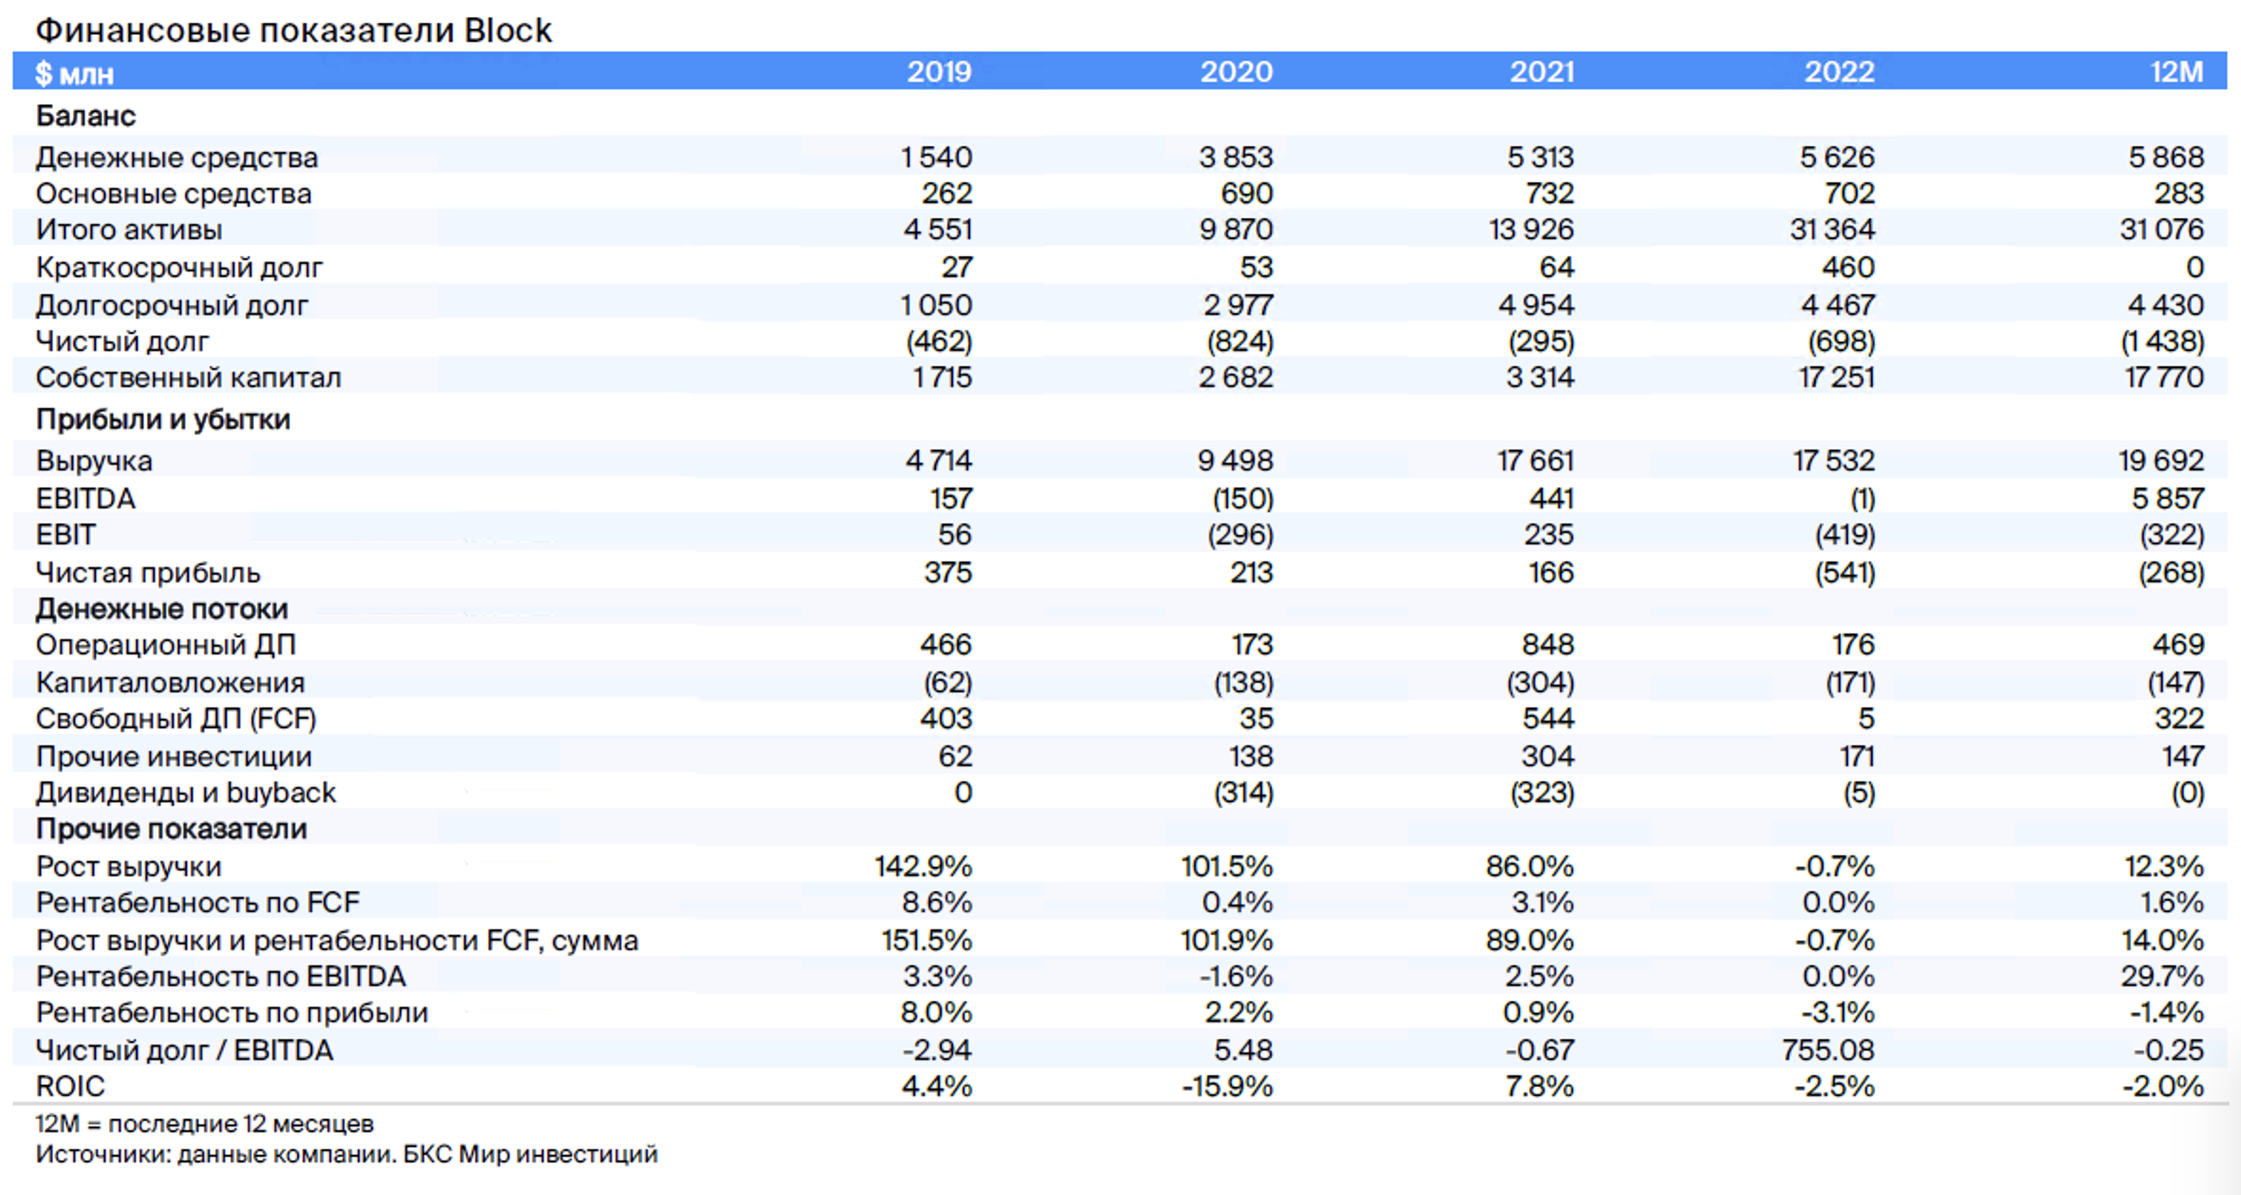Click free cash flow value 544

[1548, 719]
